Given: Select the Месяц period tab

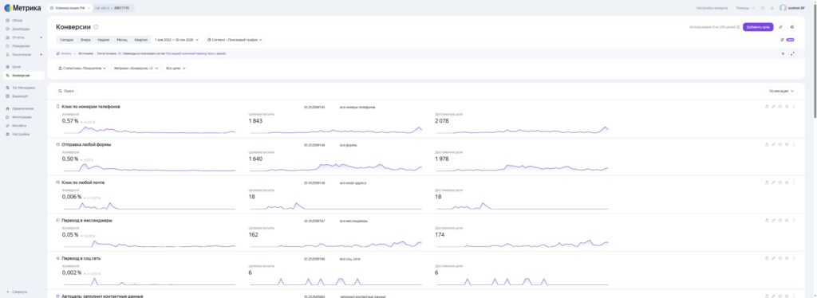Looking at the screenshot, I should [122, 40].
